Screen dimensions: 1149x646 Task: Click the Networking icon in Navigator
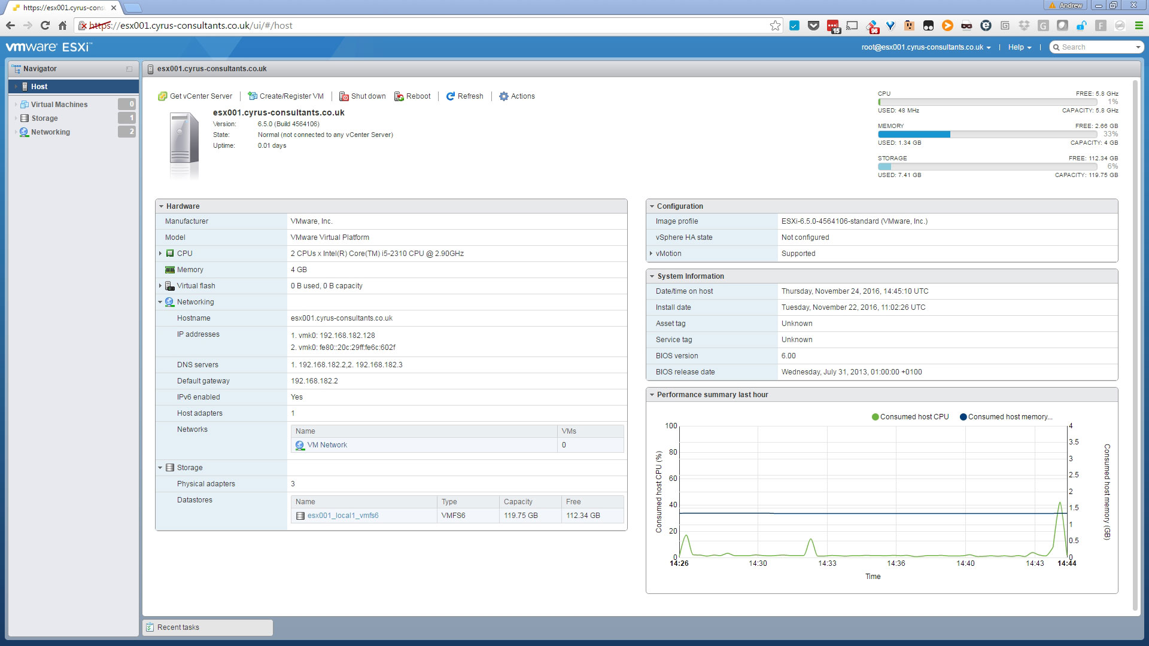(x=25, y=132)
